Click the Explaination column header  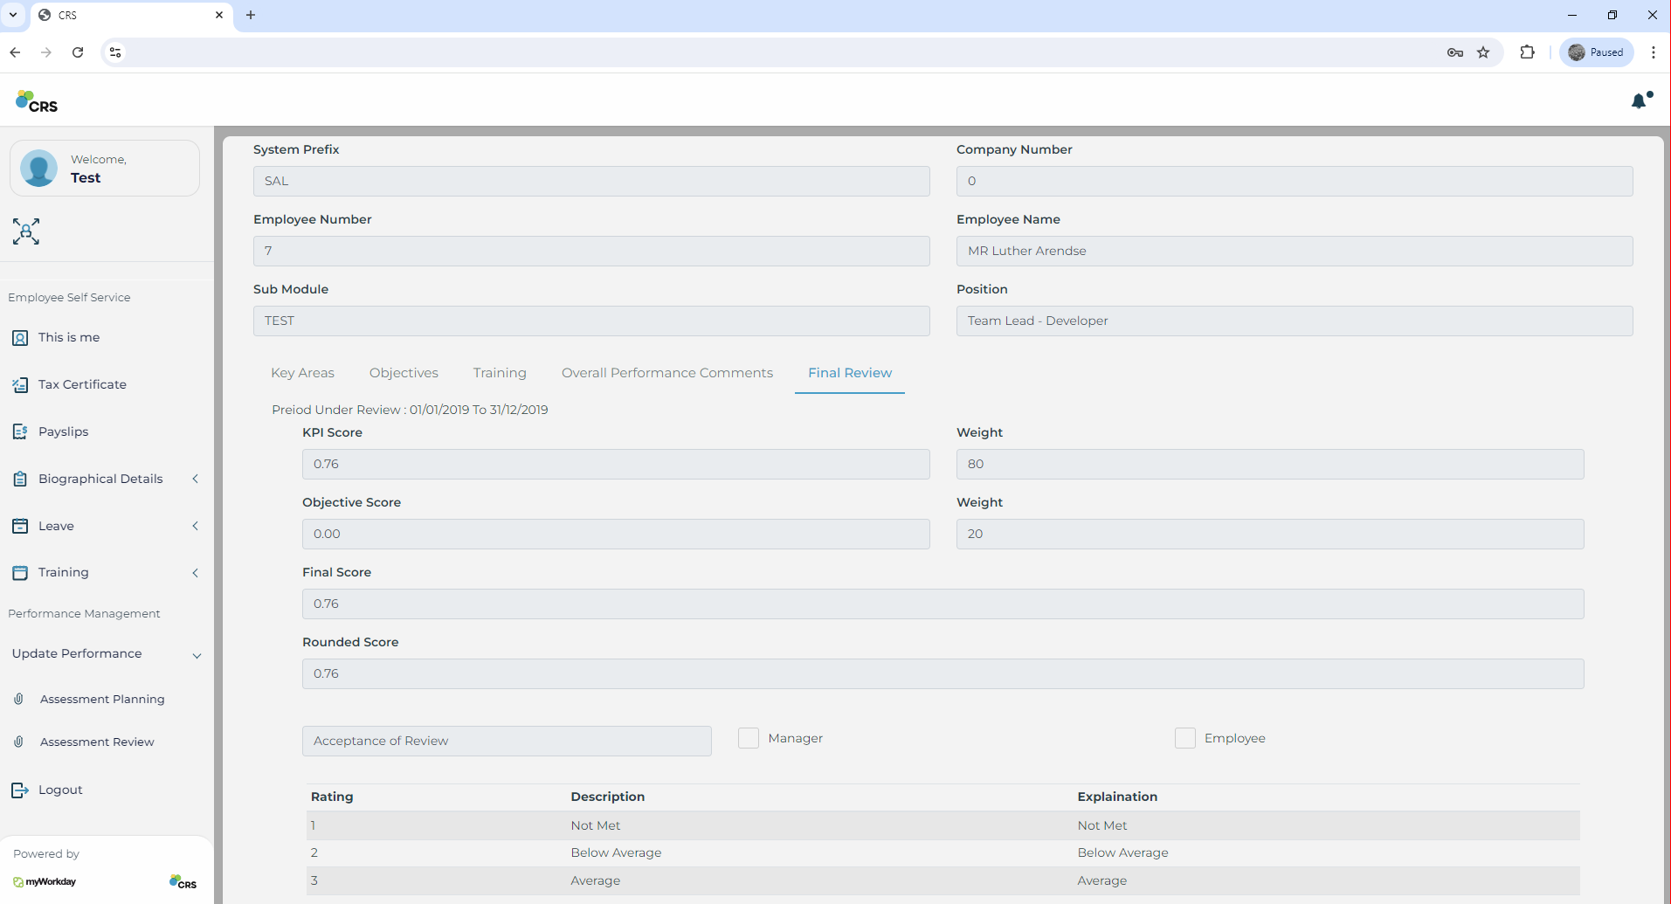coord(1117,797)
